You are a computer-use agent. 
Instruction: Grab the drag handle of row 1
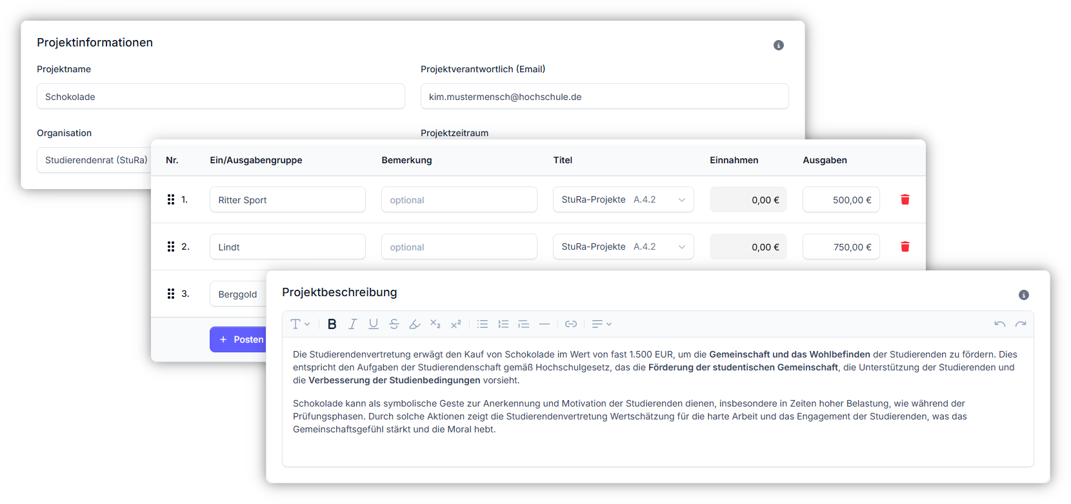[171, 199]
